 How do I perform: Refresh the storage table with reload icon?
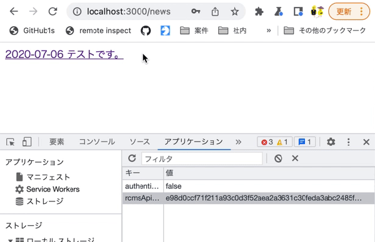click(x=132, y=158)
